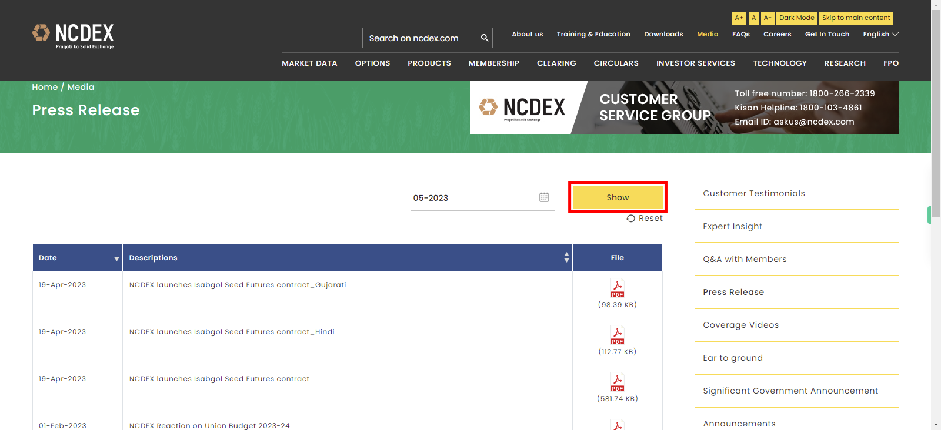The width and height of the screenshot is (941, 430).
Task: Open Announcements sidebar link
Action: [x=739, y=424]
